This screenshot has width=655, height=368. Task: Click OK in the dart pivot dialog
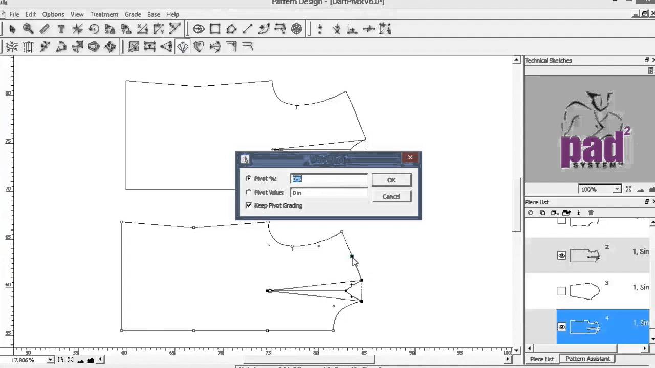click(391, 180)
